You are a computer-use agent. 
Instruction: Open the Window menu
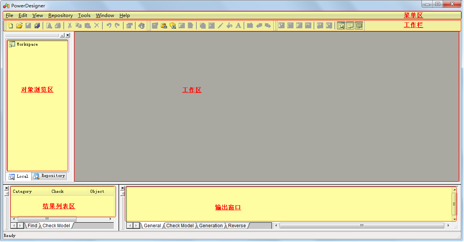pos(105,15)
